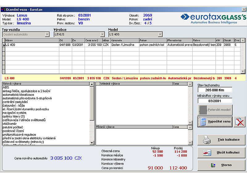Click the Cena nový column header
The image size is (247, 179).
click(94, 40)
